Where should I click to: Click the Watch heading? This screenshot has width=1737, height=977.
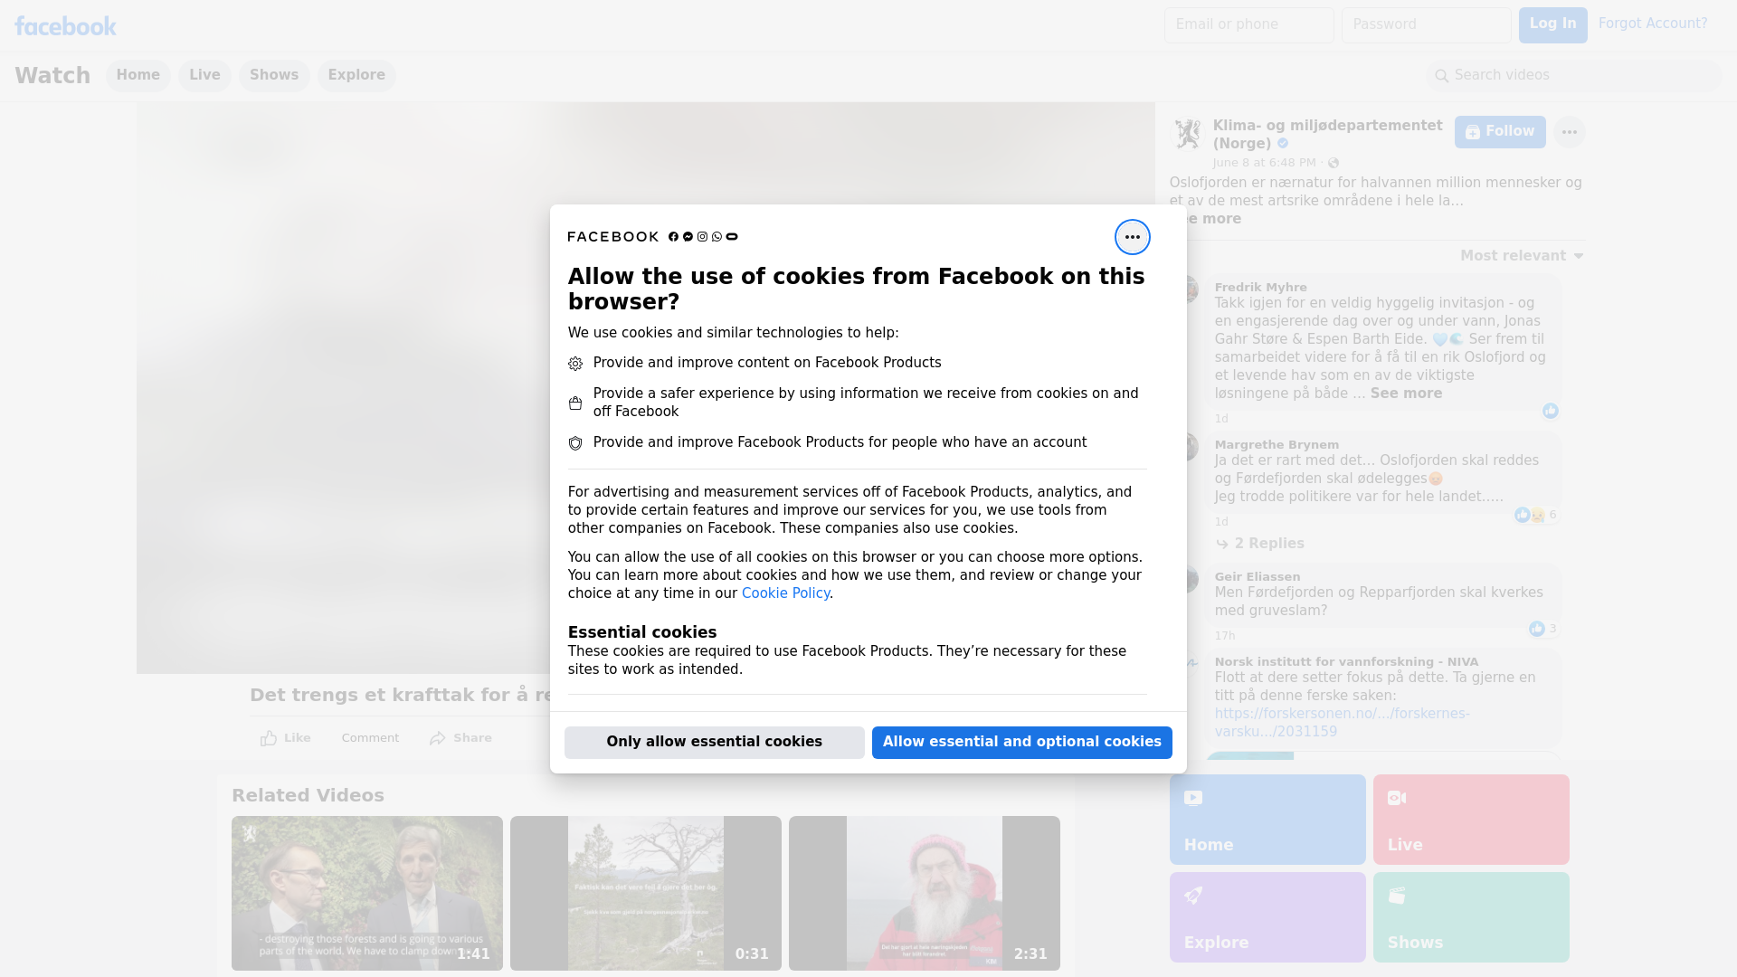[52, 76]
